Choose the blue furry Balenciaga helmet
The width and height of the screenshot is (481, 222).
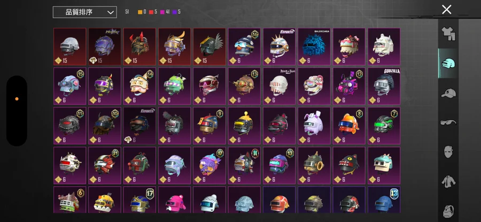click(x=314, y=47)
